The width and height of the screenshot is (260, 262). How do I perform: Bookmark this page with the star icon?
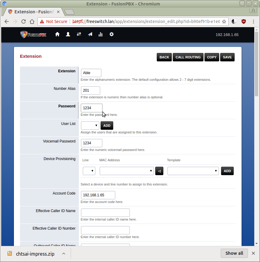[224, 21]
